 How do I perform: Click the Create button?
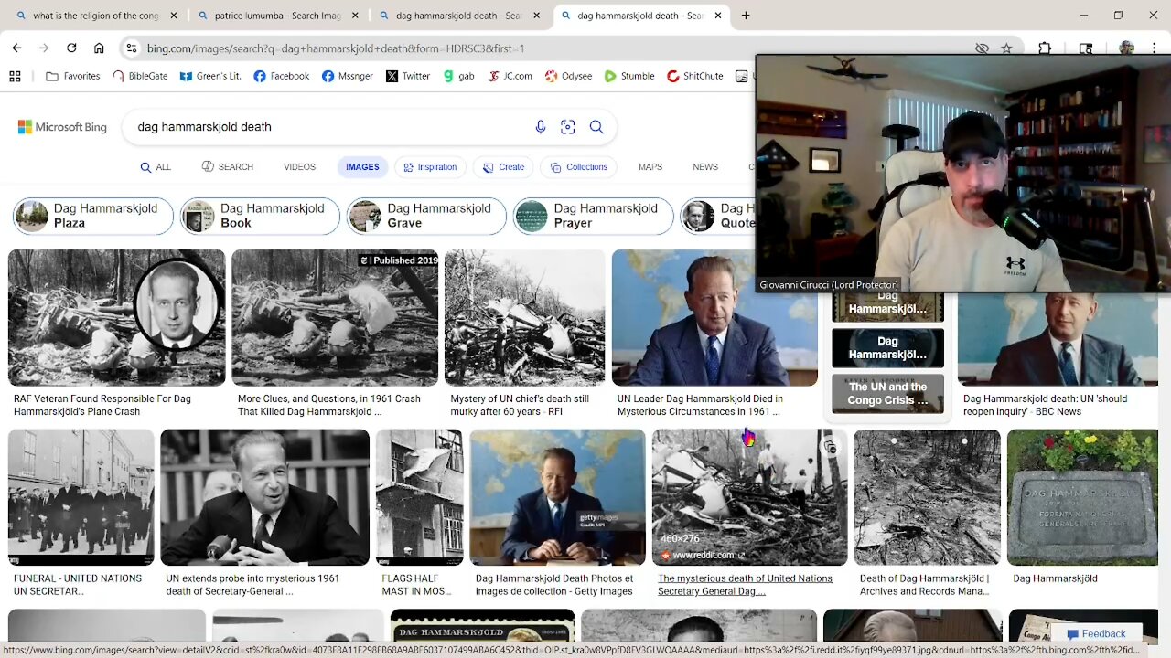[503, 167]
